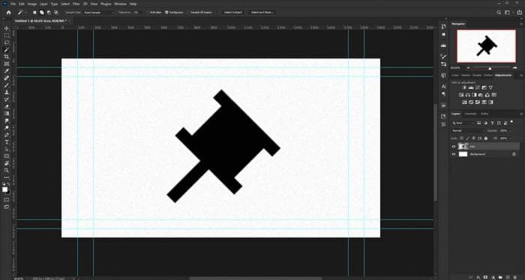Image resolution: width=525 pixels, height=280 pixels.
Task: Select the Pen tool
Action: click(6, 135)
